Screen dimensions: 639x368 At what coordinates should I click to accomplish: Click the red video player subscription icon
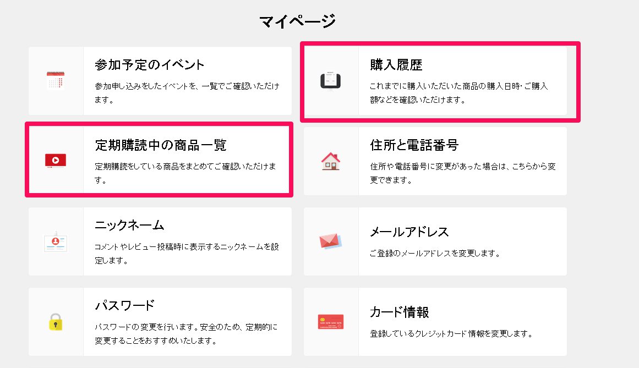[56, 161]
